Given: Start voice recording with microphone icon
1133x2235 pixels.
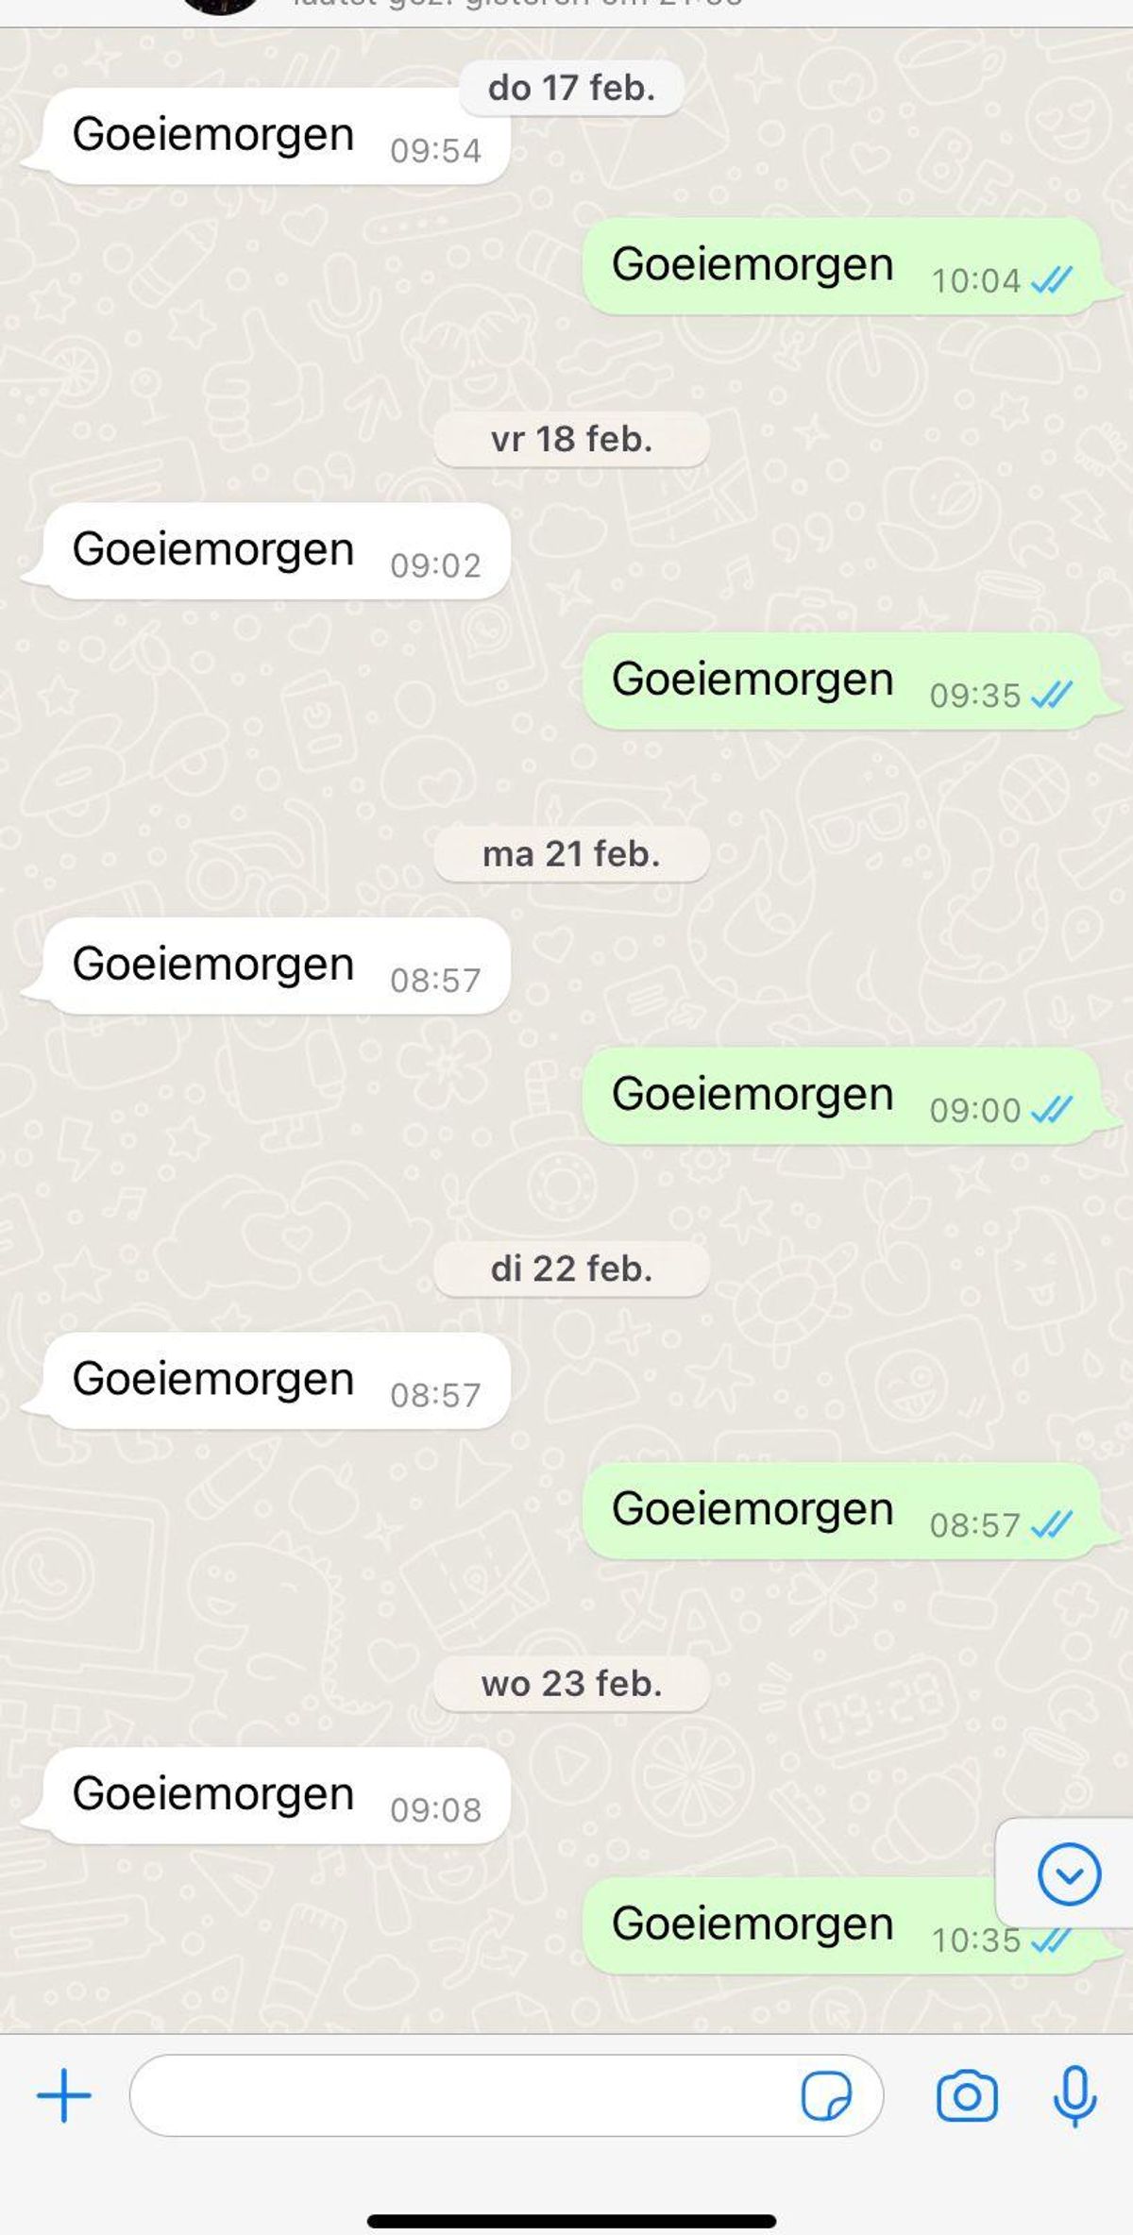Looking at the screenshot, I should [x=1074, y=2096].
